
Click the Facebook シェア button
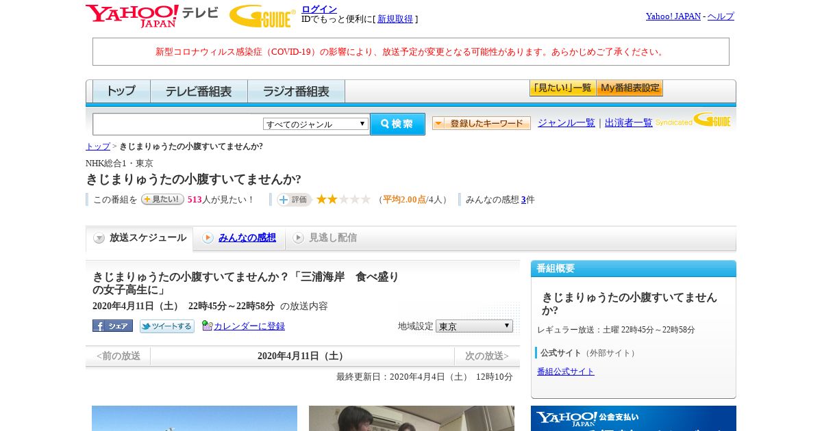[x=112, y=326]
